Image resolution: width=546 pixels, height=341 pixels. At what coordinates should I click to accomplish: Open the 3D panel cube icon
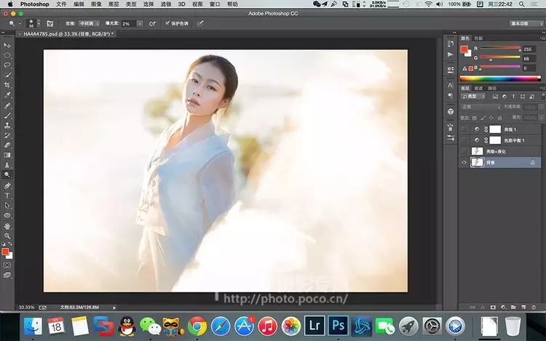coord(450,111)
